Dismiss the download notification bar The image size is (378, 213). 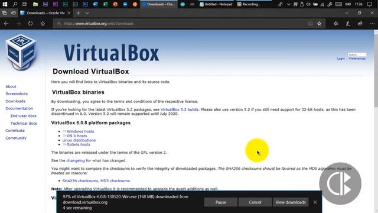(315, 202)
